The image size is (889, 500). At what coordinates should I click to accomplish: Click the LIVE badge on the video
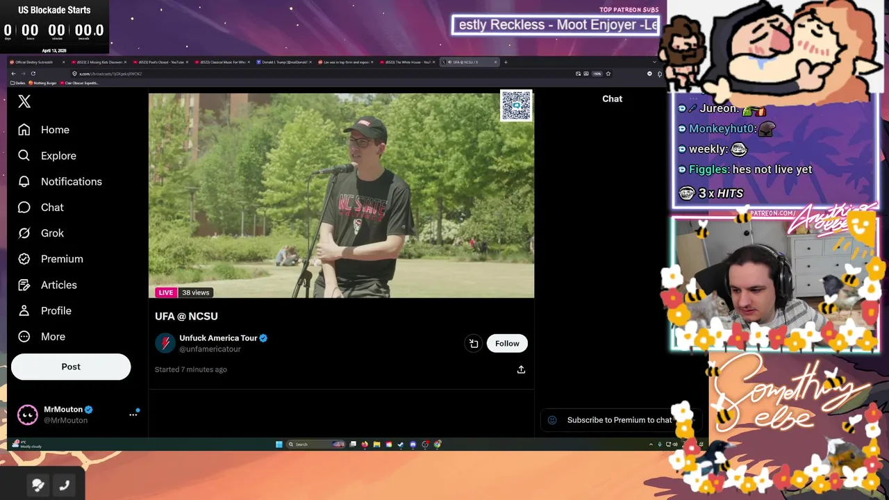coord(165,292)
